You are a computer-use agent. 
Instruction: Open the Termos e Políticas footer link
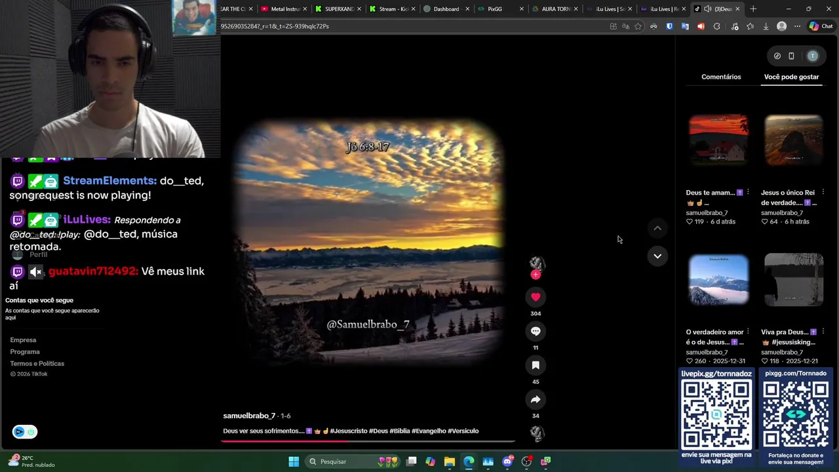37,363
